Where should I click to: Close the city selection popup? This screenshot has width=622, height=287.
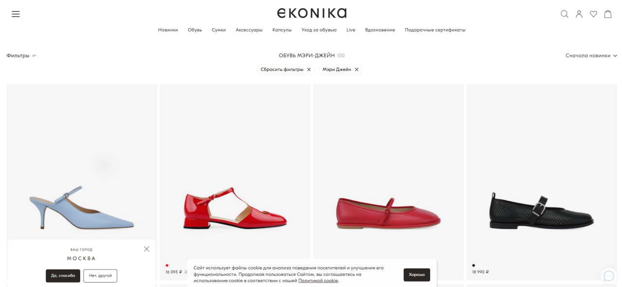pos(147,249)
